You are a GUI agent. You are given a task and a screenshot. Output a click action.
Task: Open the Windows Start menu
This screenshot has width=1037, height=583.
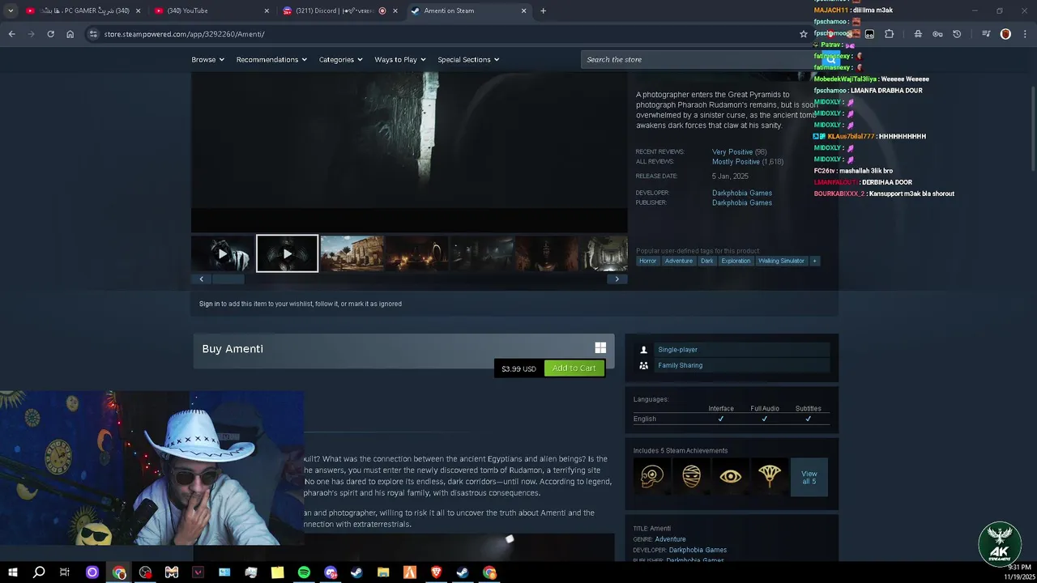(x=12, y=572)
